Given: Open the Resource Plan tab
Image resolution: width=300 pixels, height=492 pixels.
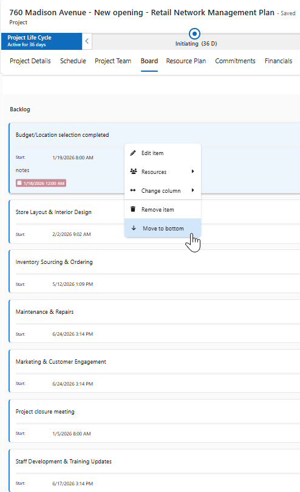Looking at the screenshot, I should 186,61.
